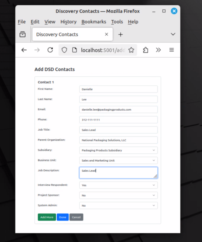This screenshot has height=242, width=202.
Task: Open the File menu
Action: (22, 22)
